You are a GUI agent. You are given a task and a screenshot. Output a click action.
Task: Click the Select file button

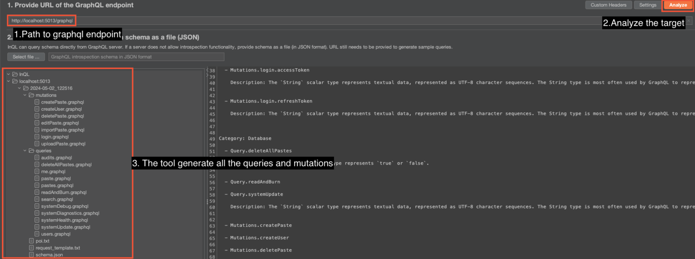(x=26, y=57)
